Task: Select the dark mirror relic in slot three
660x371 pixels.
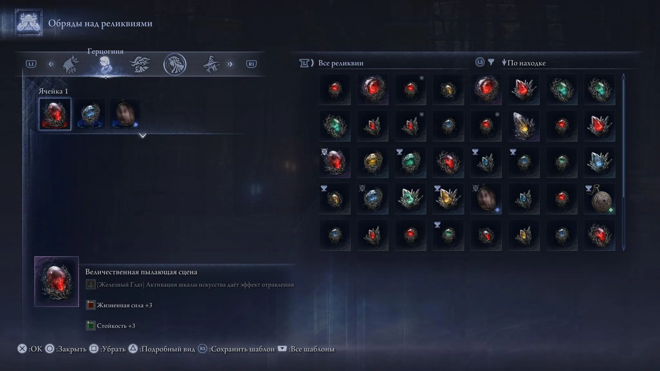Action: (125, 114)
